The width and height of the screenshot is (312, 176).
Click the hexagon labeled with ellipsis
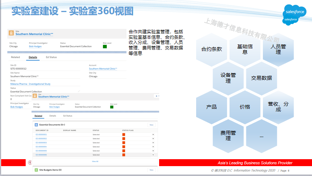click(261, 136)
